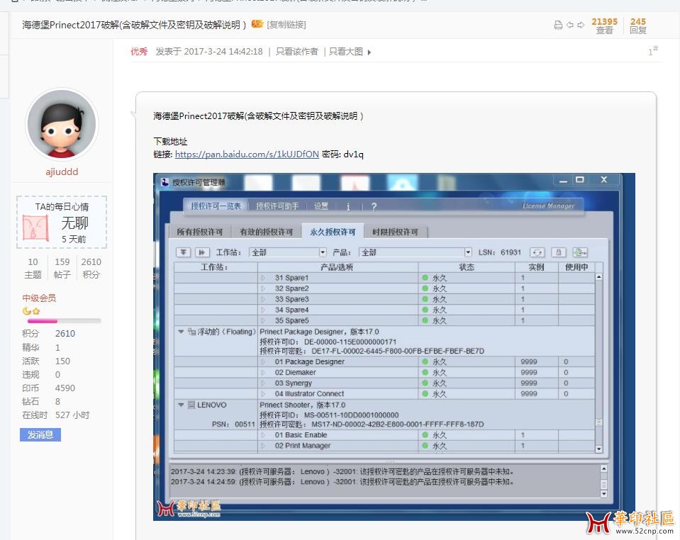Click the collapse-all double right arrow button
The width and height of the screenshot is (680, 540).
tap(201, 252)
